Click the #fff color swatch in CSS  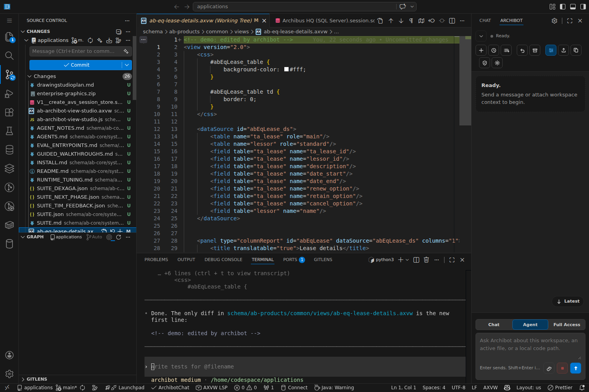[286, 69]
